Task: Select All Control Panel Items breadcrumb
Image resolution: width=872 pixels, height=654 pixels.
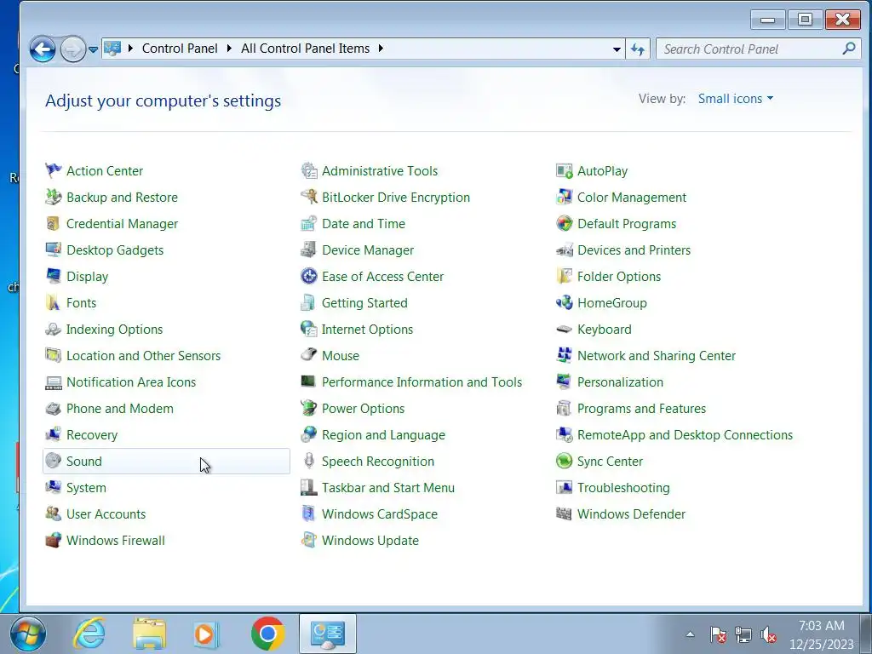Action: (x=306, y=49)
